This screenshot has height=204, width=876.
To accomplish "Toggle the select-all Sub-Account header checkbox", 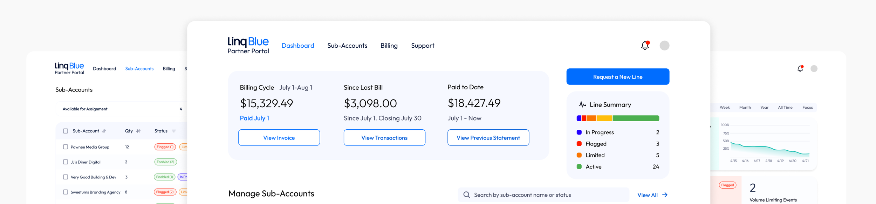I will pyautogui.click(x=66, y=131).
